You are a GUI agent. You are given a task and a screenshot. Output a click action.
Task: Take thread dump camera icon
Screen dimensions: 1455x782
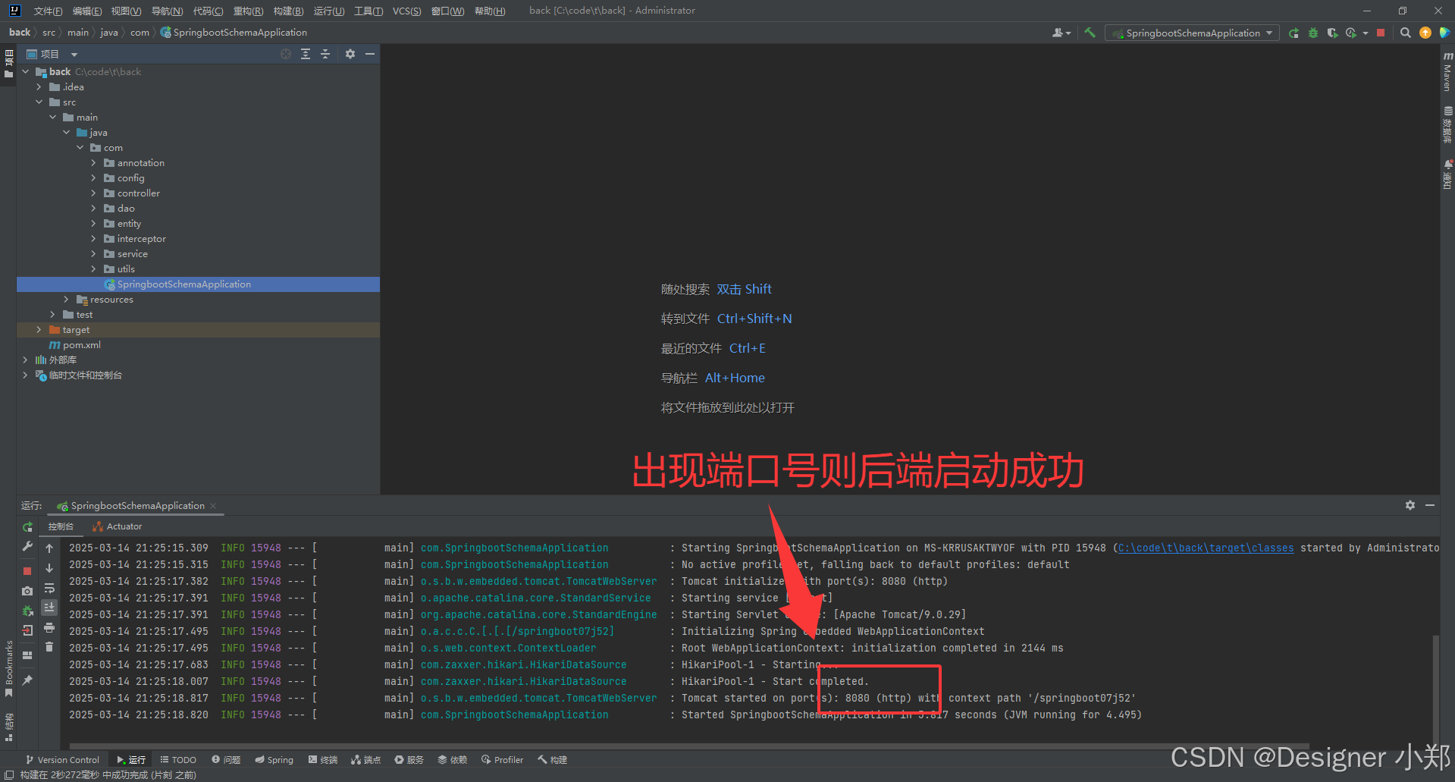pos(27,591)
